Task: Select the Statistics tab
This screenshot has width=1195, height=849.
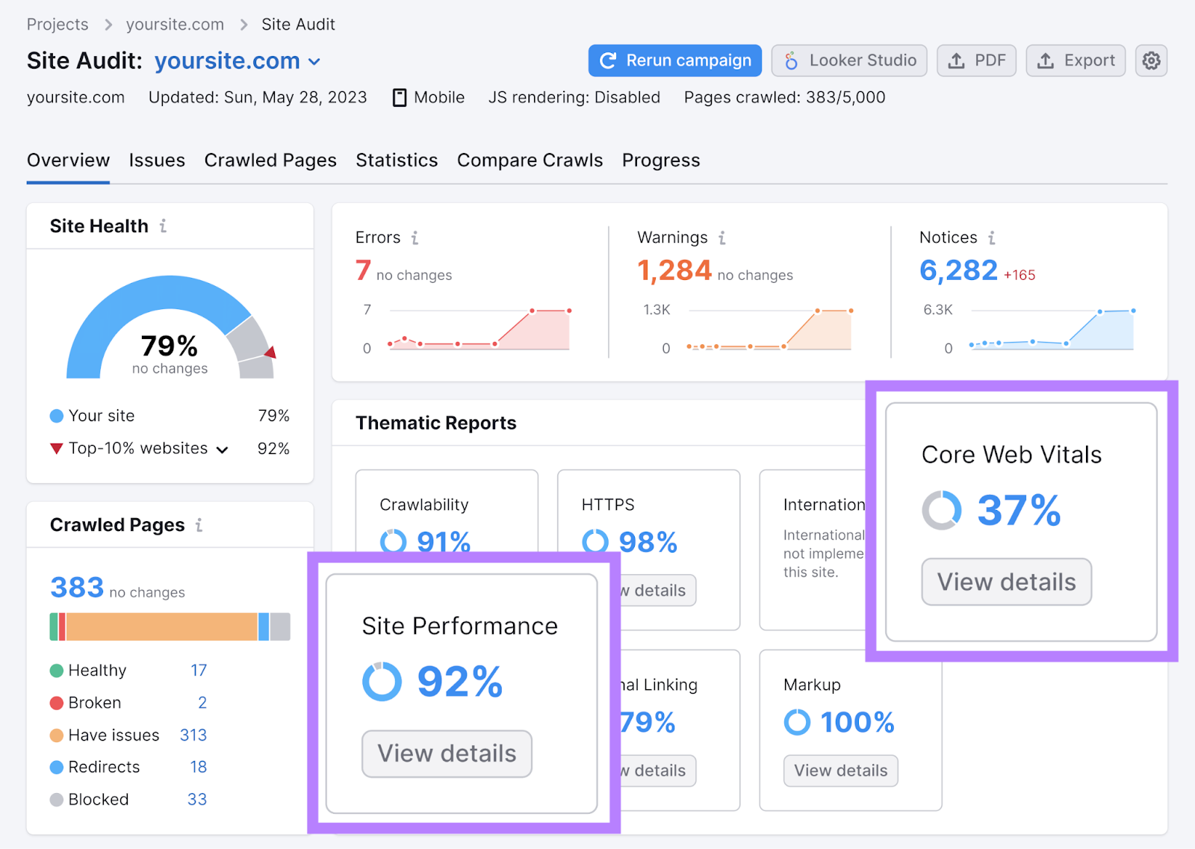Action: coord(397,160)
